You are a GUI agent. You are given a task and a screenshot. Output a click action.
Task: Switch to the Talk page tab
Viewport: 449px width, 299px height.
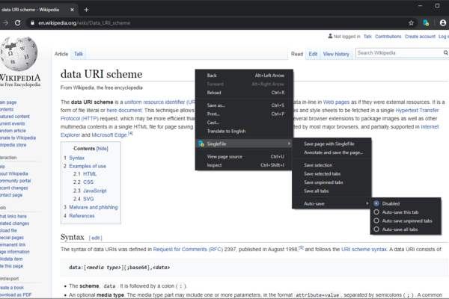coord(78,54)
